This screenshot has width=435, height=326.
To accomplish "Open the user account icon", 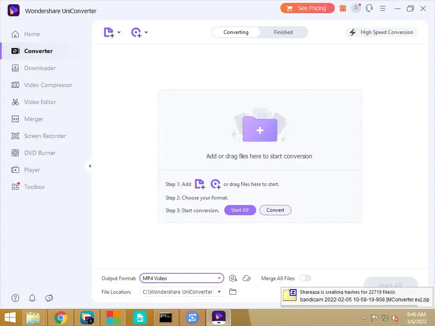I will click(356, 8).
